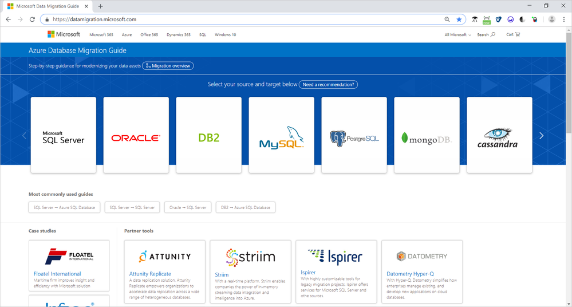This screenshot has height=307, width=572.
Task: Open SQL Server to Azure SQL Database guide
Action: (x=64, y=207)
